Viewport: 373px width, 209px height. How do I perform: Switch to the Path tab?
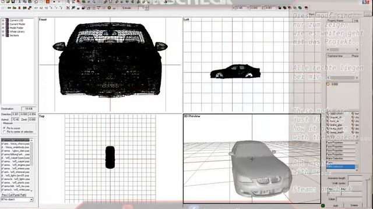pyautogui.click(x=23, y=195)
